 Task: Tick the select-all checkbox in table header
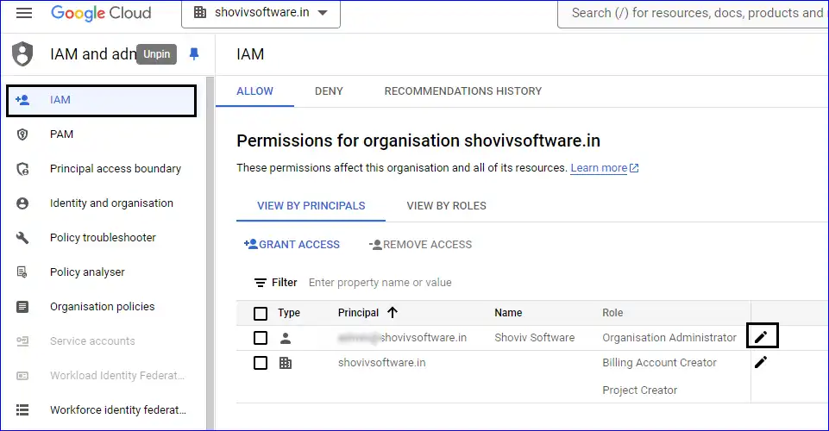pos(261,313)
